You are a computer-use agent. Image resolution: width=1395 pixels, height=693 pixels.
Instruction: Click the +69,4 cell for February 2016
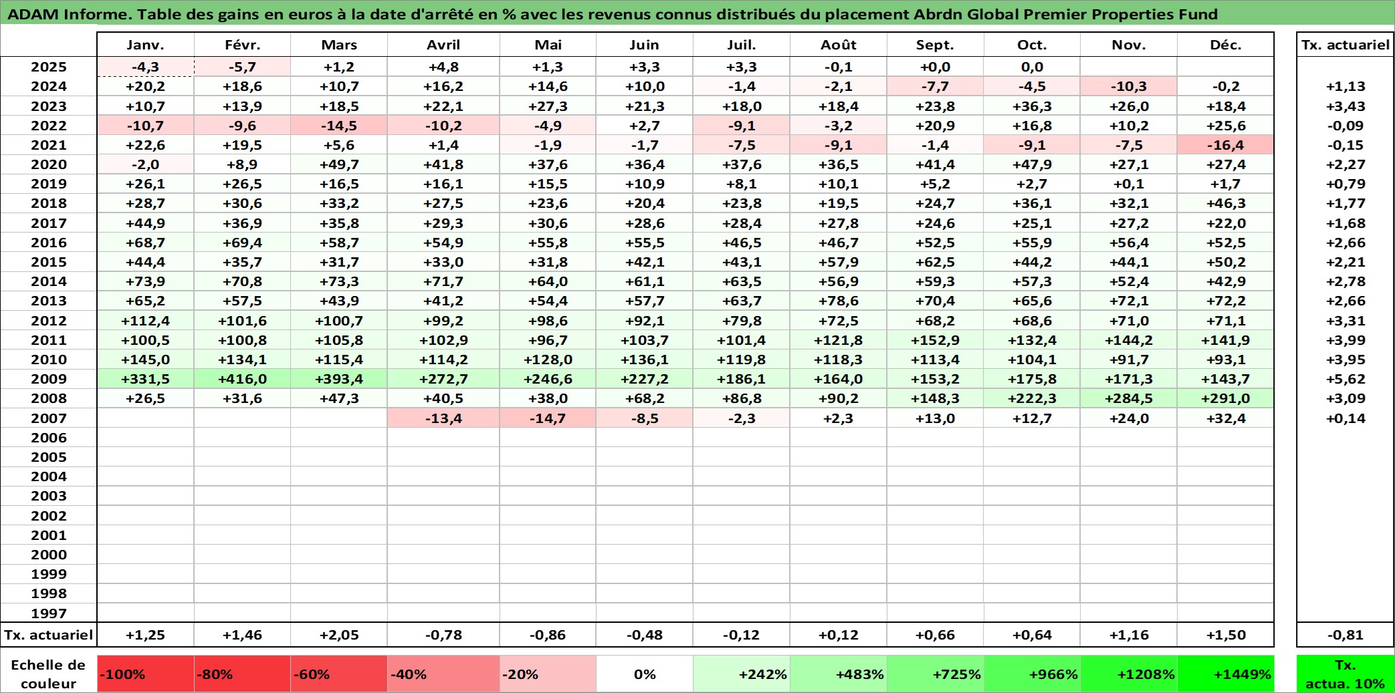point(242,243)
